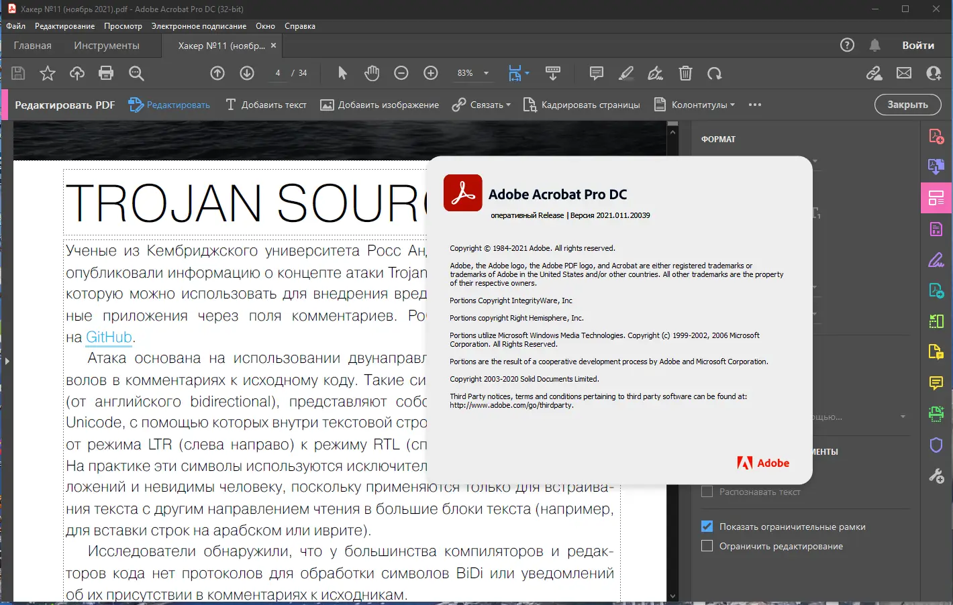This screenshot has width=953, height=605.
Task: Select the comment tool in the toolbar
Action: pos(596,73)
